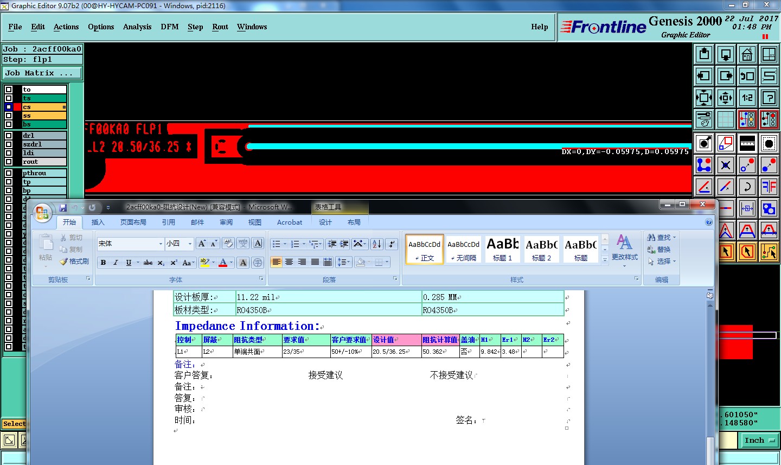
Task: Click the pan right icon in Genesis toolbar
Action: pyautogui.click(x=726, y=76)
